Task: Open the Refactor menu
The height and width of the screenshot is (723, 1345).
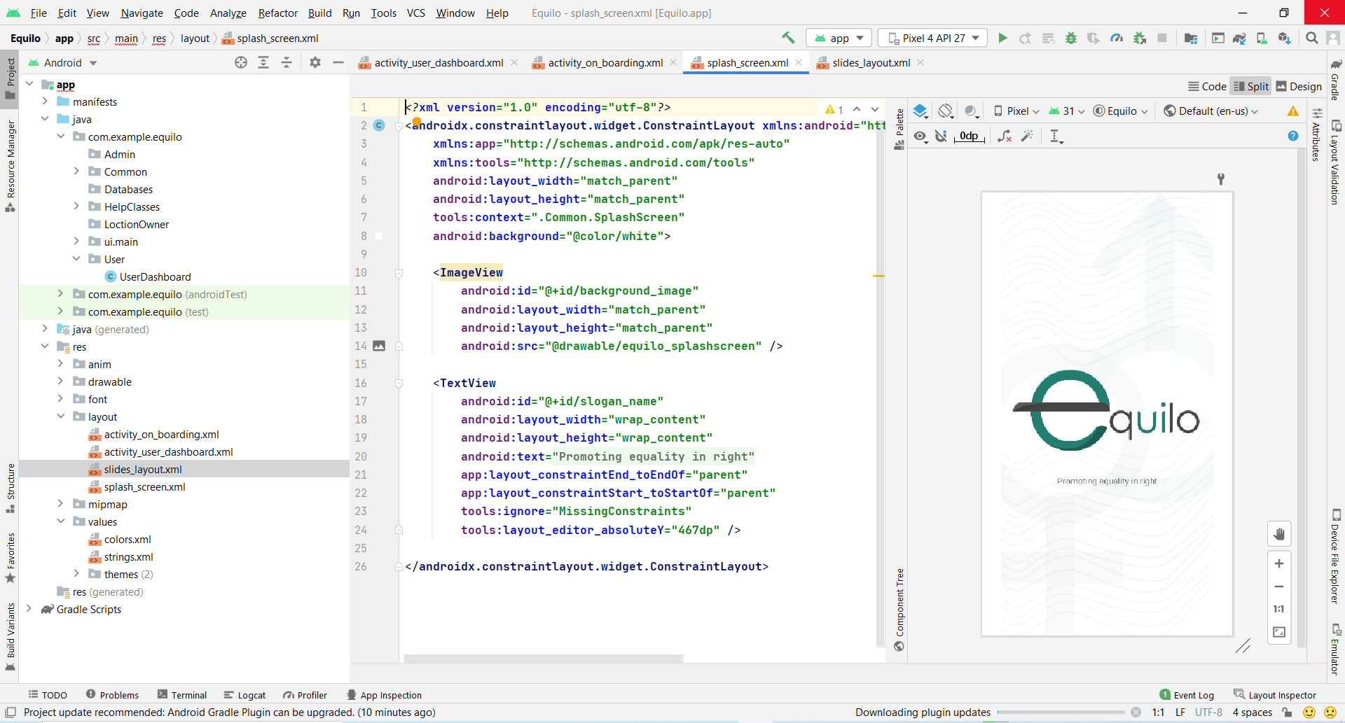Action: [x=277, y=13]
